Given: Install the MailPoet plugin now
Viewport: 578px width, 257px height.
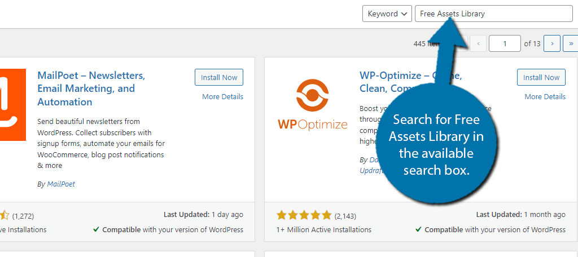Looking at the screenshot, I should (x=219, y=77).
